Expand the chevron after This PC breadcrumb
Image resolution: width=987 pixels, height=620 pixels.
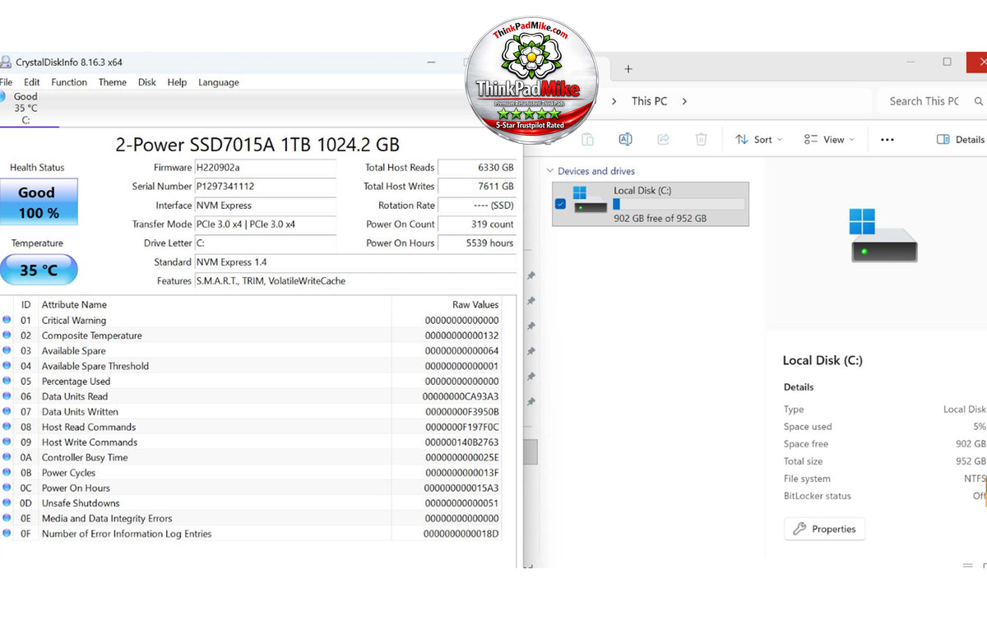coord(684,101)
